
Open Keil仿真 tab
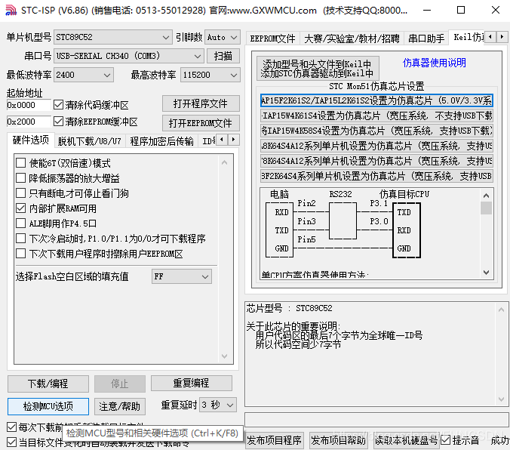468,37
